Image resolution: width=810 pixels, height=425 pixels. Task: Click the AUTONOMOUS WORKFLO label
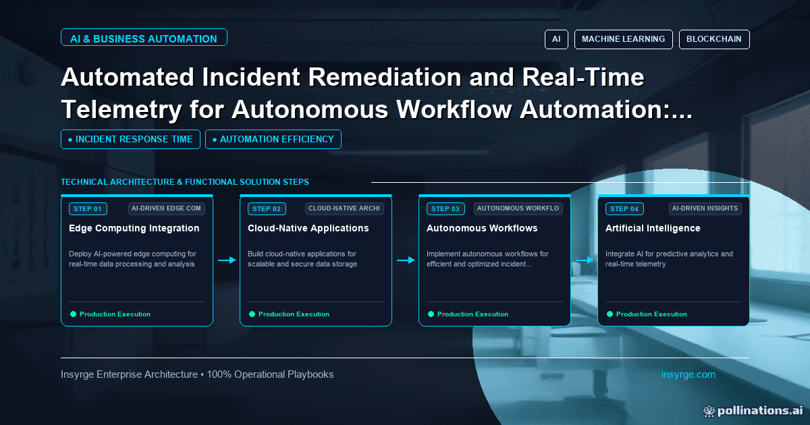tap(518, 208)
